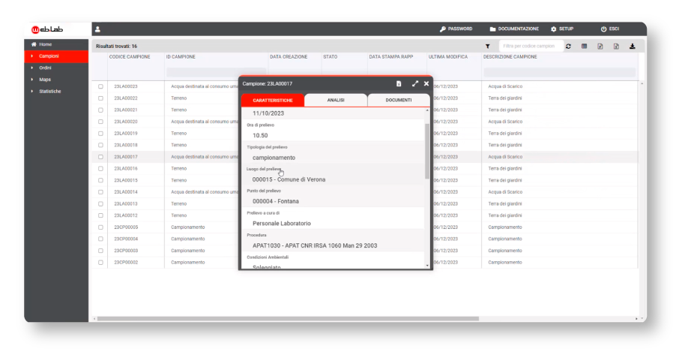Click the popup scrollbar down arrow

[427, 266]
